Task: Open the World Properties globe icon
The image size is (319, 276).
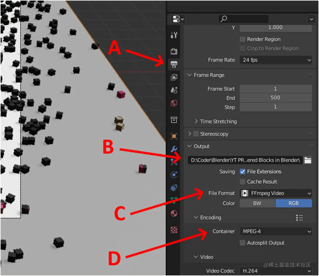Action: (174, 103)
